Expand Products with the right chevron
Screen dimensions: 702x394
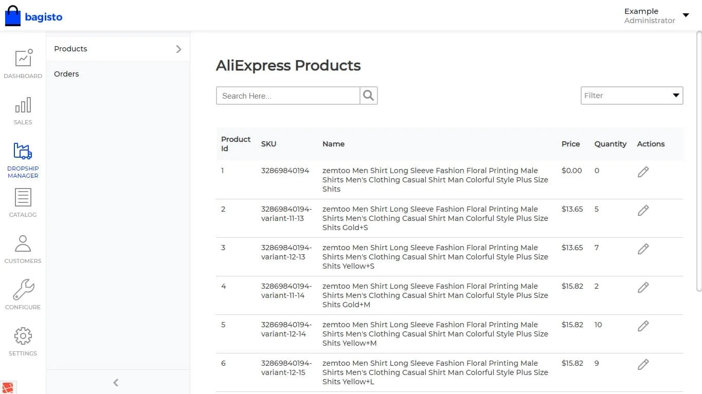click(178, 49)
